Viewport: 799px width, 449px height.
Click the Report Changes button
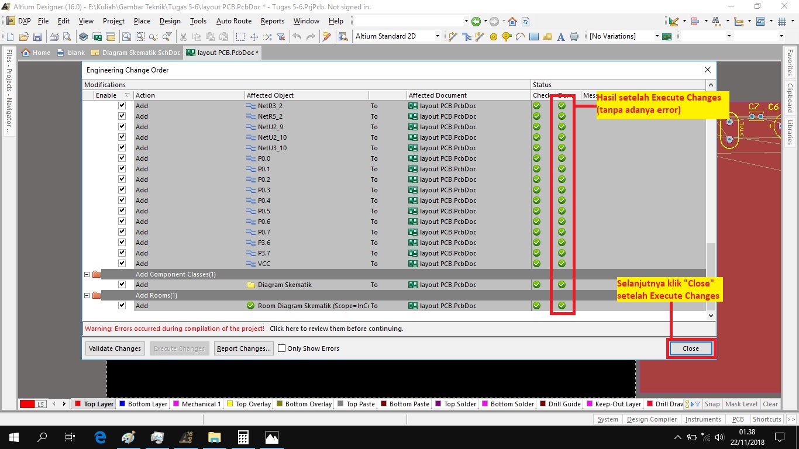(x=244, y=348)
